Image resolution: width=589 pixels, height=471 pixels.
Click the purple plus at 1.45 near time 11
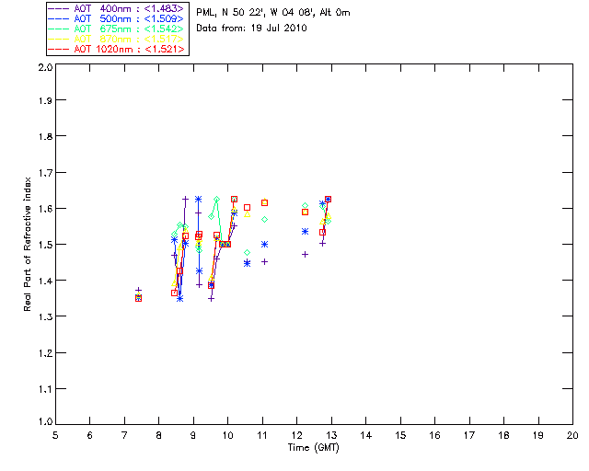[264, 262]
